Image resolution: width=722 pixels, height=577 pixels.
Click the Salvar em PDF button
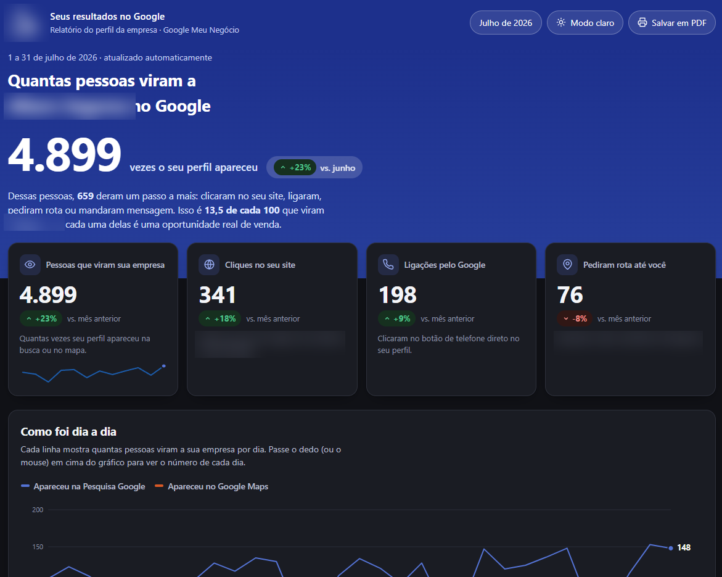[672, 23]
